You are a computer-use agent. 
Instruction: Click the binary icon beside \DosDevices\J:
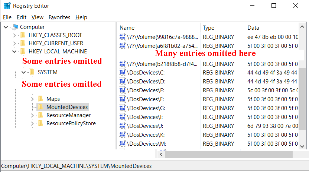123,126
